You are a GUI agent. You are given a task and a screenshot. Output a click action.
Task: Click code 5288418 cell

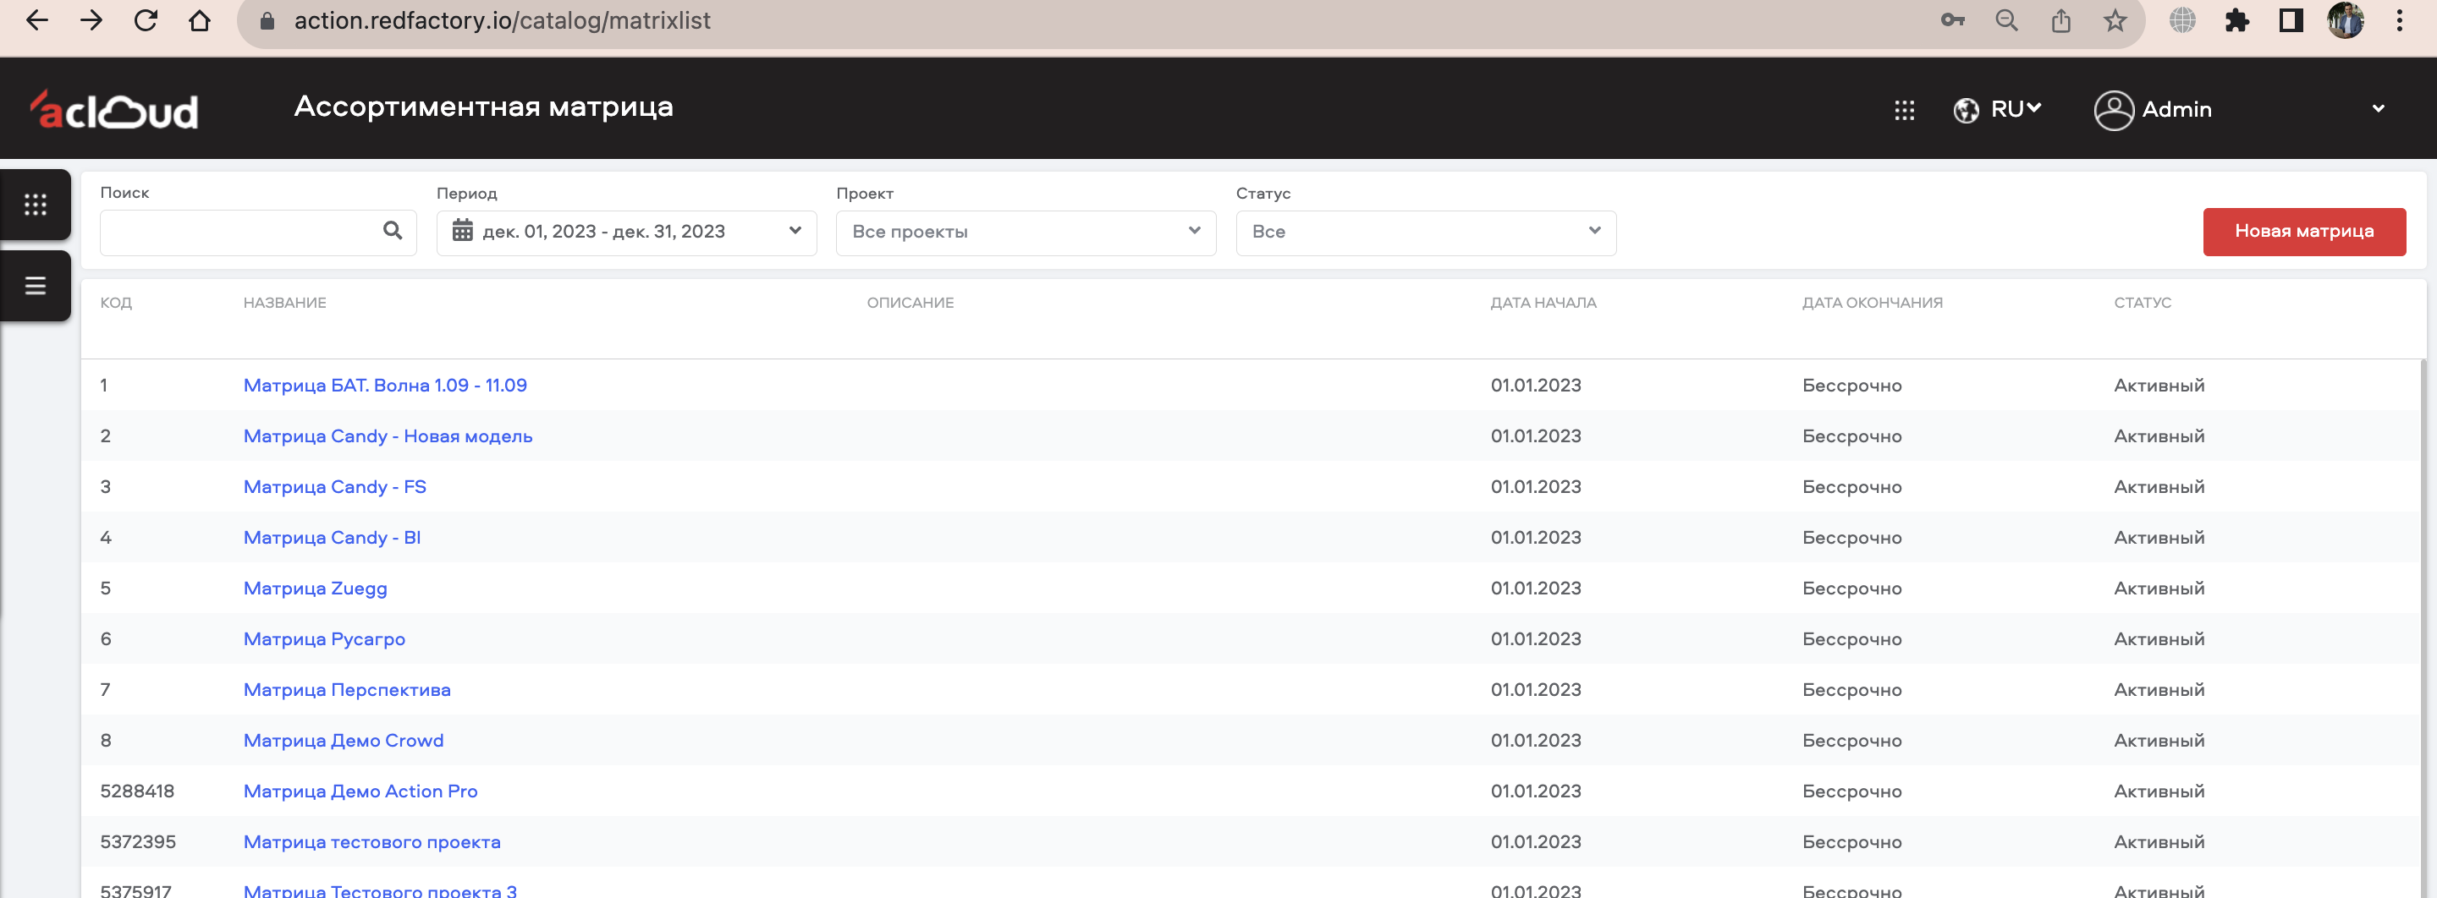point(137,791)
